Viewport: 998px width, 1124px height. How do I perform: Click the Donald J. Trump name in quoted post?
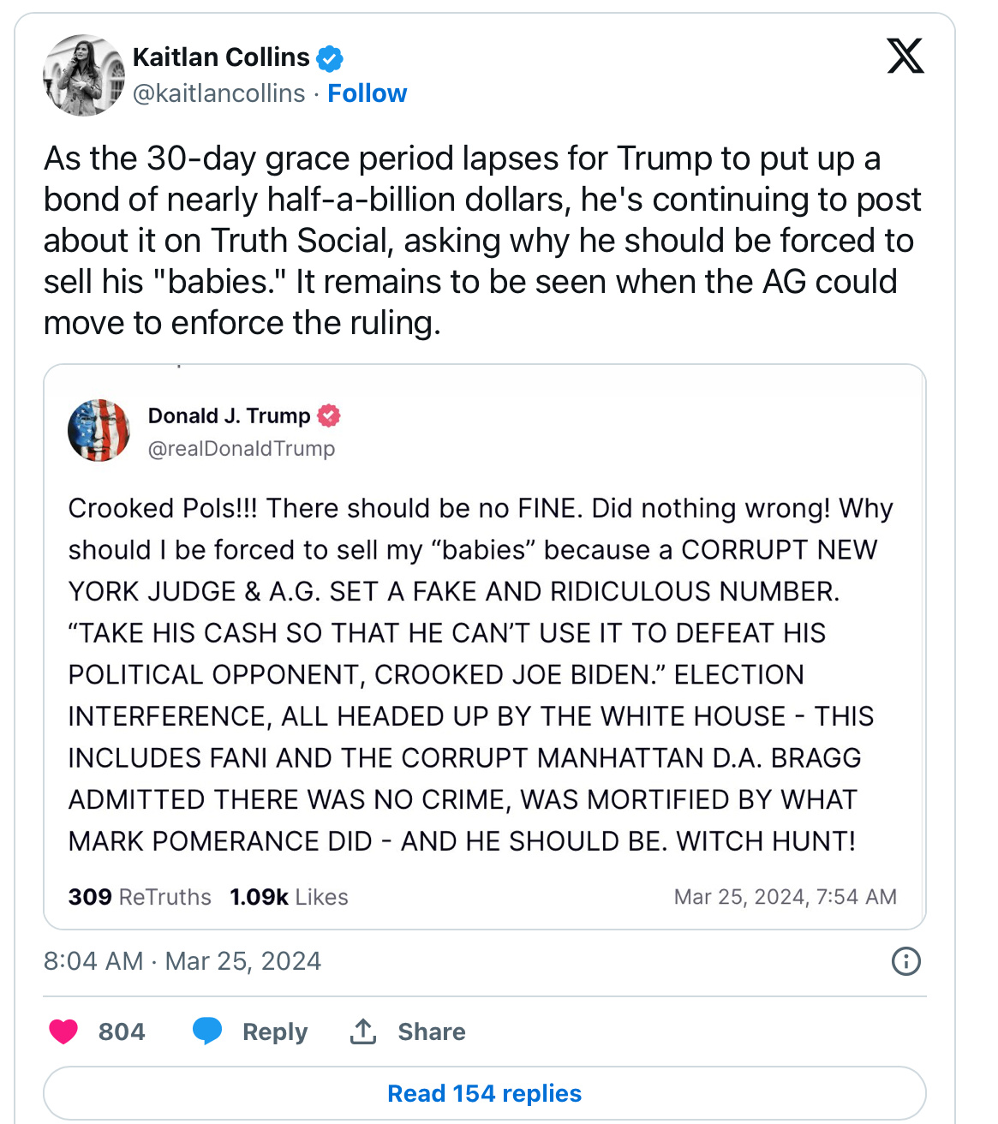click(229, 416)
